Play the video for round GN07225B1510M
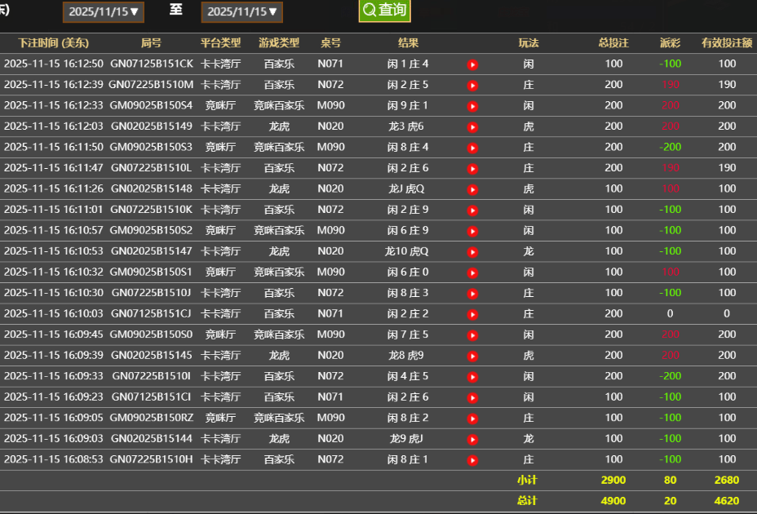The width and height of the screenshot is (757, 514). coord(473,84)
